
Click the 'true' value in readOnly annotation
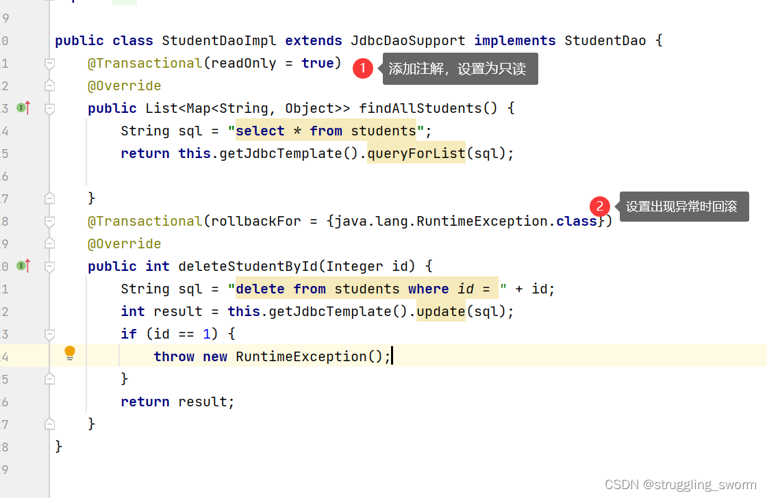(x=318, y=64)
